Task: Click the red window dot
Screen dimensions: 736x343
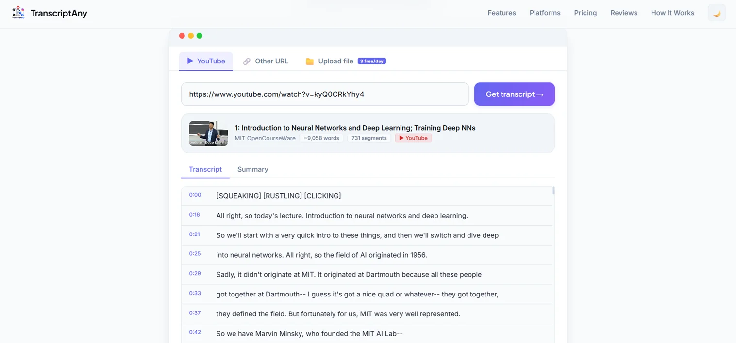Action: pos(182,36)
